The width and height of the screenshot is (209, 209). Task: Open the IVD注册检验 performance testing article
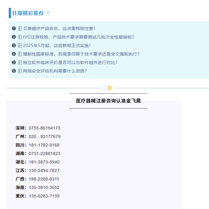78,37
